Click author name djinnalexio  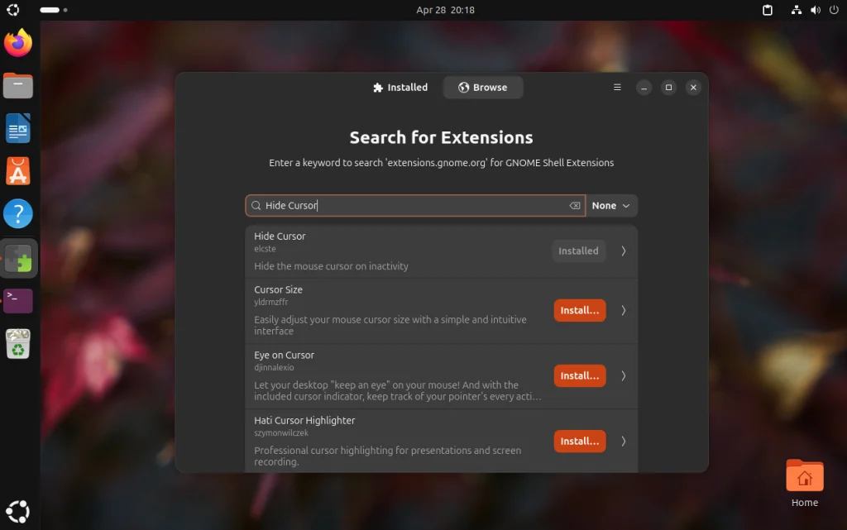click(274, 368)
